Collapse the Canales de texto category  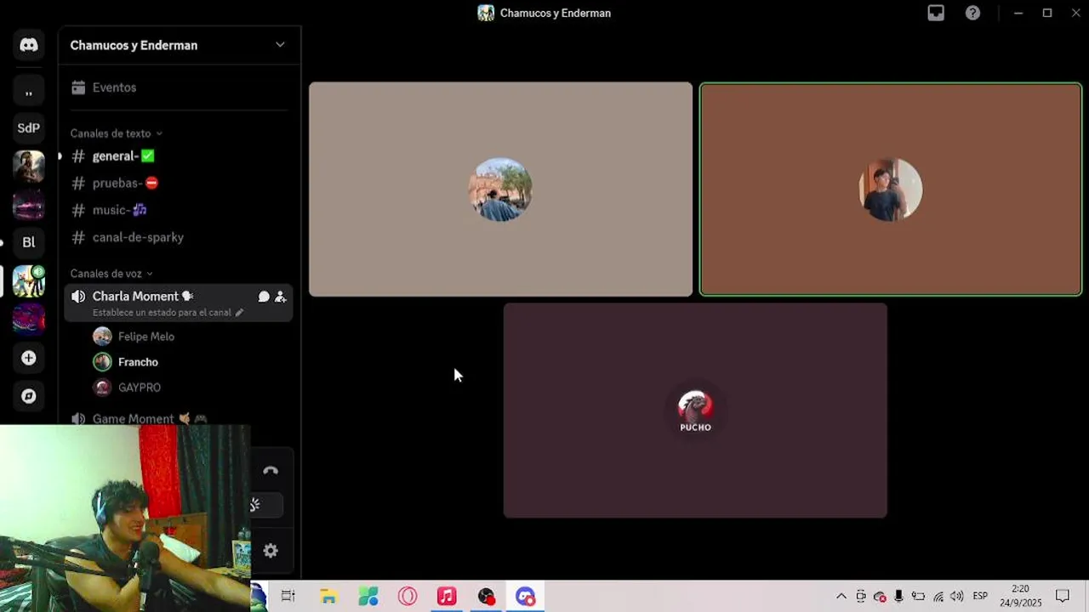(117, 133)
